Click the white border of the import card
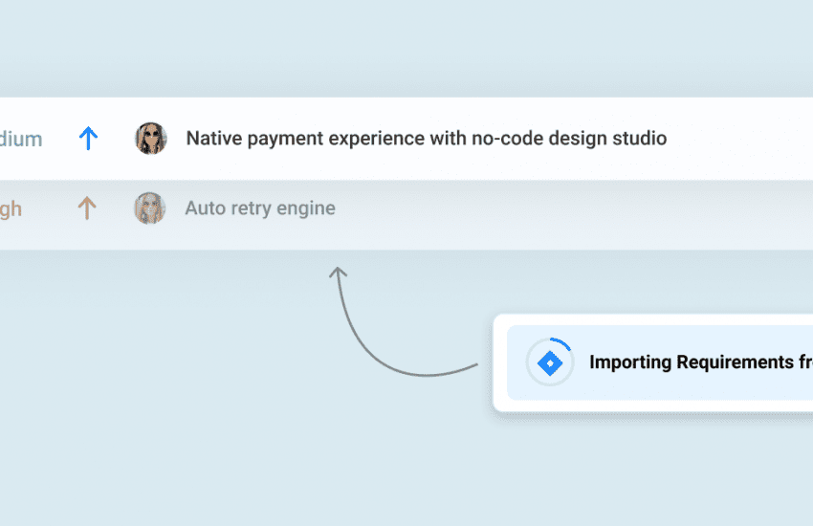Viewport: 813px width, 526px height. [499, 363]
